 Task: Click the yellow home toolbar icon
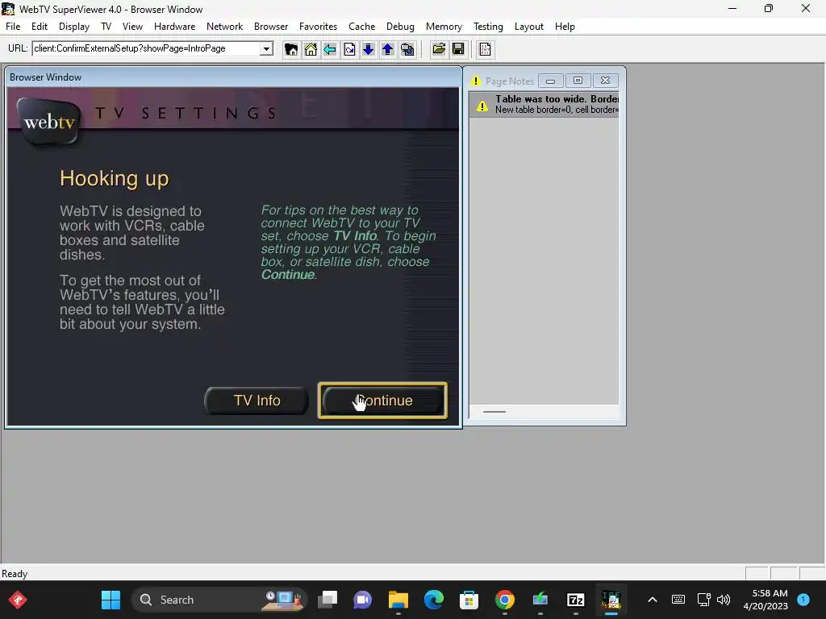pyautogui.click(x=311, y=49)
